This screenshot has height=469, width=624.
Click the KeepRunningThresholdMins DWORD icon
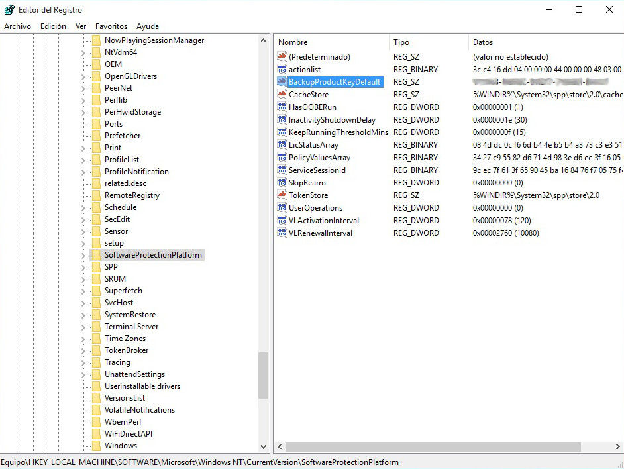click(282, 132)
